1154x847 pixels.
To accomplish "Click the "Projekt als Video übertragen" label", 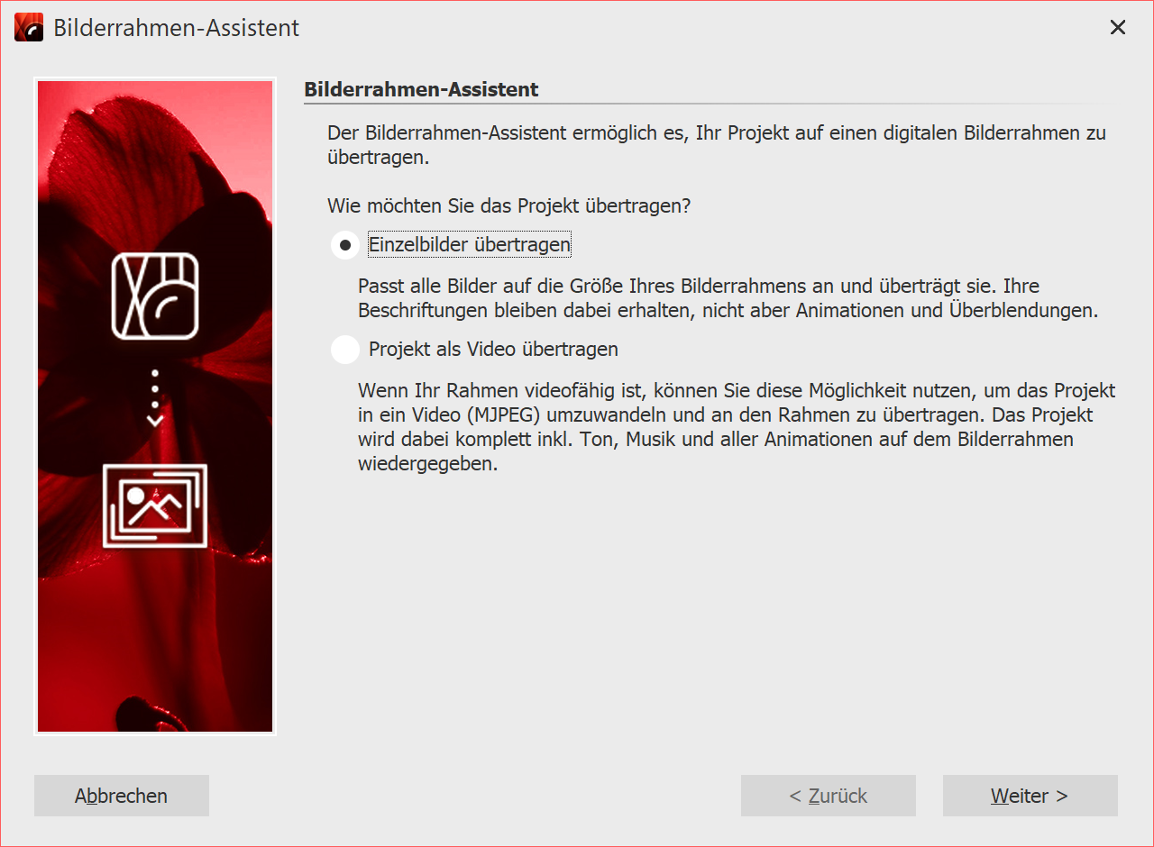I will 493,350.
